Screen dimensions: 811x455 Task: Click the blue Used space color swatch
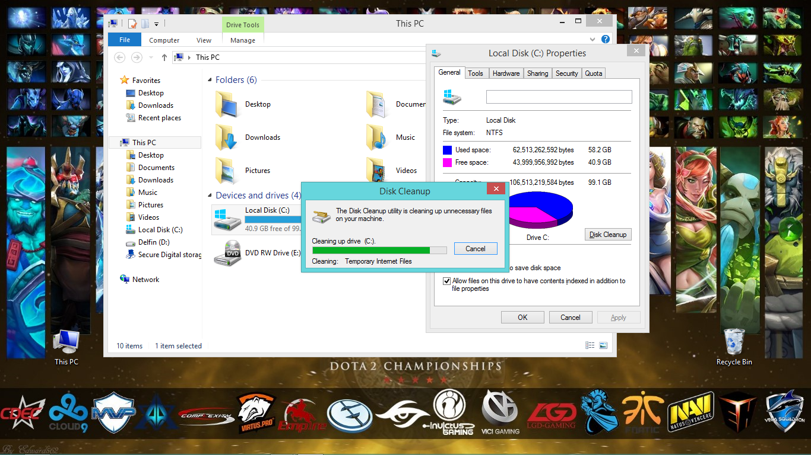(447, 150)
